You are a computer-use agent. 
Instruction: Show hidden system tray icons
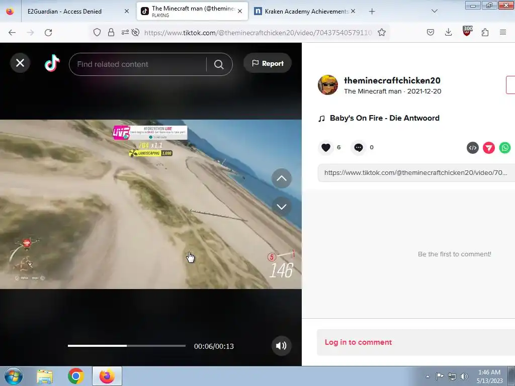point(427,376)
